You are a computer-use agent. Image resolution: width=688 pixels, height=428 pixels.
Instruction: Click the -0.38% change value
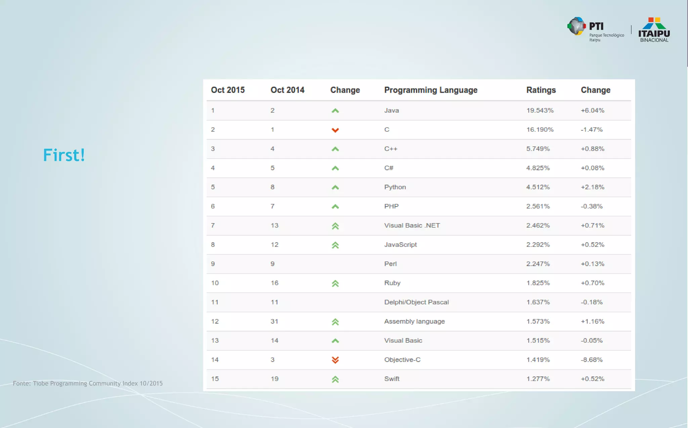click(x=592, y=206)
